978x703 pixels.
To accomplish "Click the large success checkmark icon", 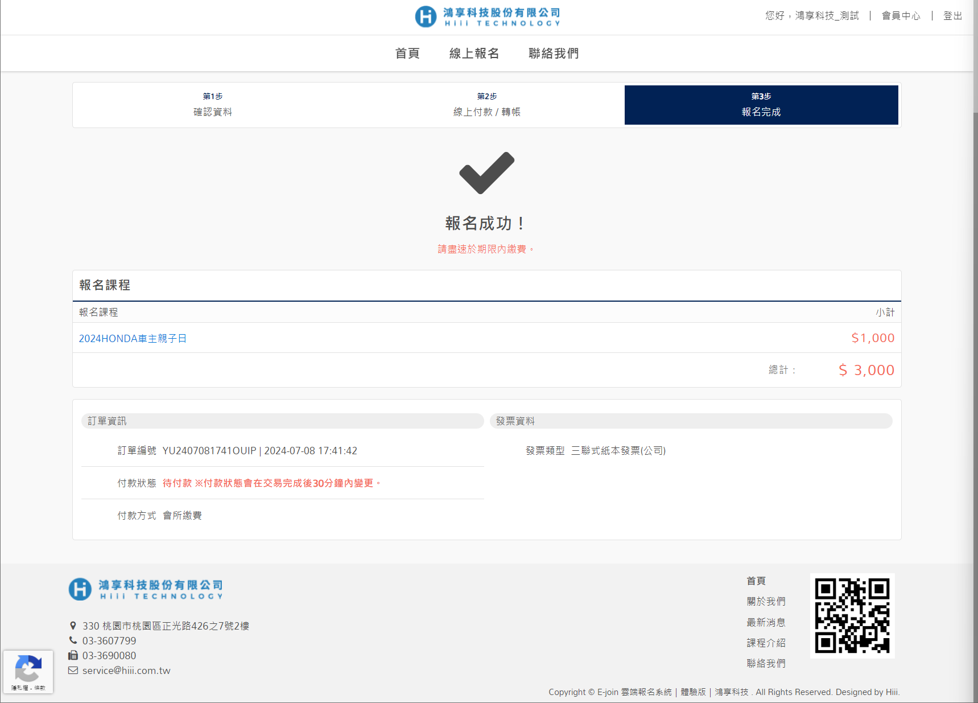I will pyautogui.click(x=486, y=173).
